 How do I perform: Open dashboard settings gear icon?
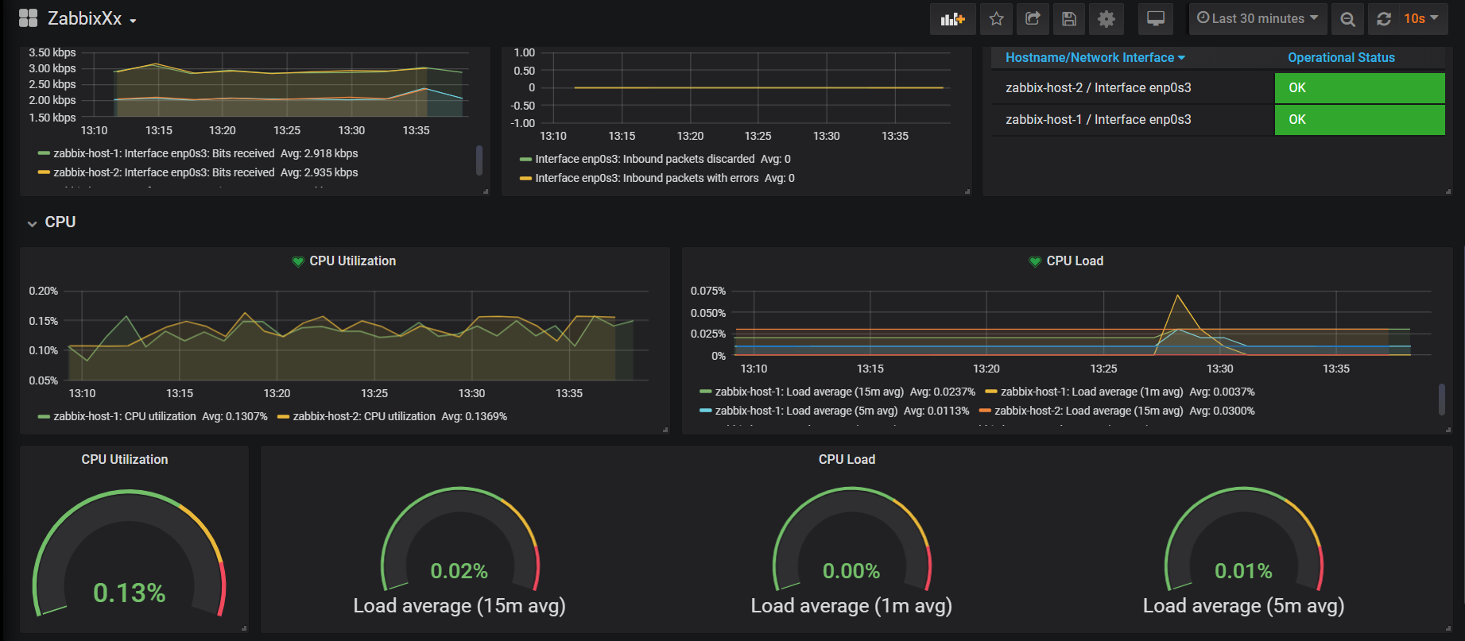(x=1107, y=19)
